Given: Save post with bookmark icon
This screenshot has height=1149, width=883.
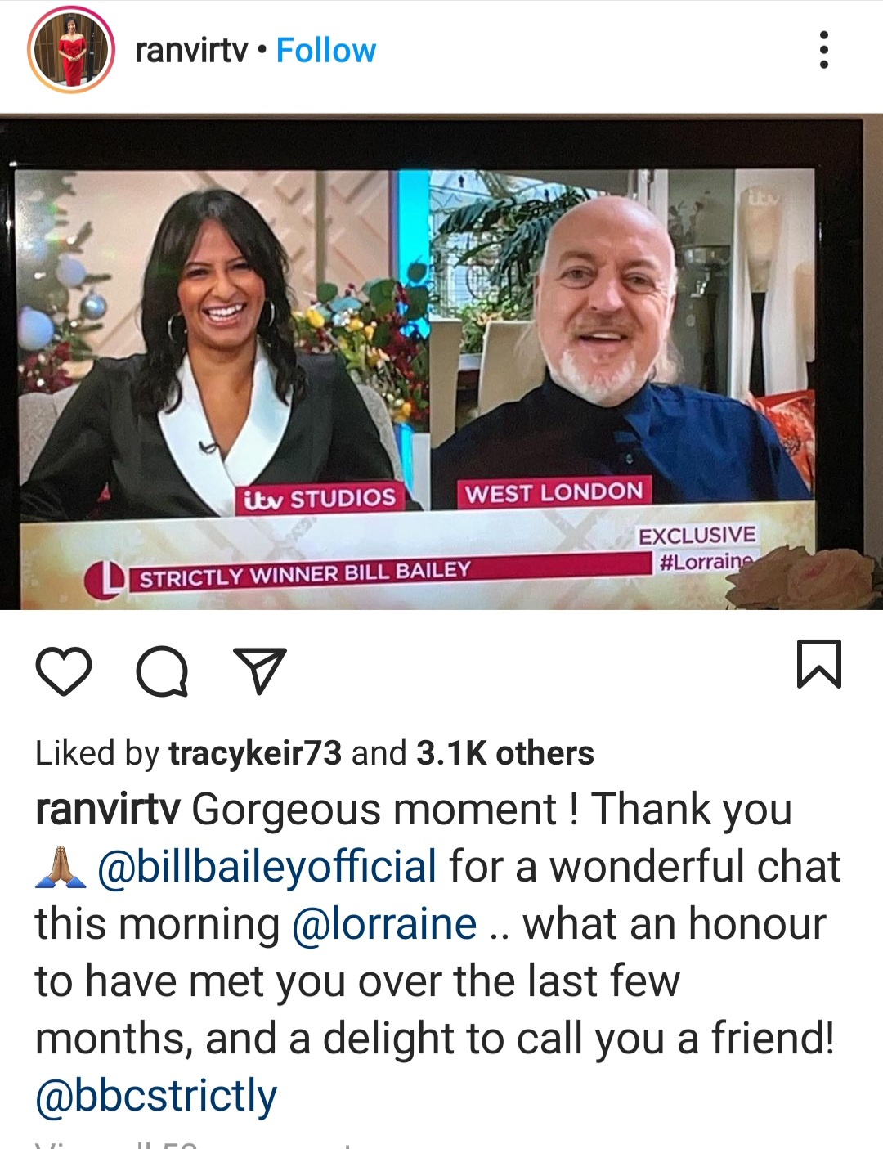Looking at the screenshot, I should click(x=818, y=663).
